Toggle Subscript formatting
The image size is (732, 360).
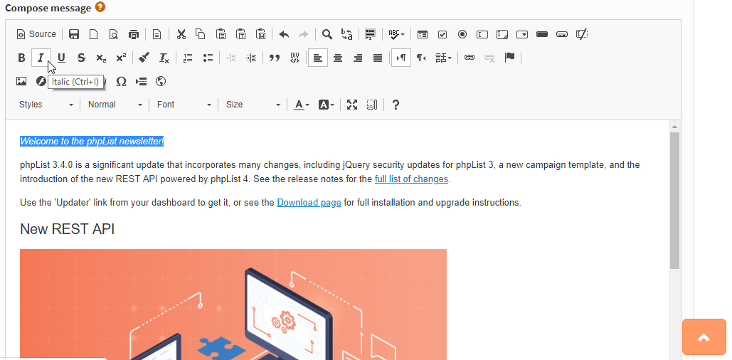(x=101, y=58)
